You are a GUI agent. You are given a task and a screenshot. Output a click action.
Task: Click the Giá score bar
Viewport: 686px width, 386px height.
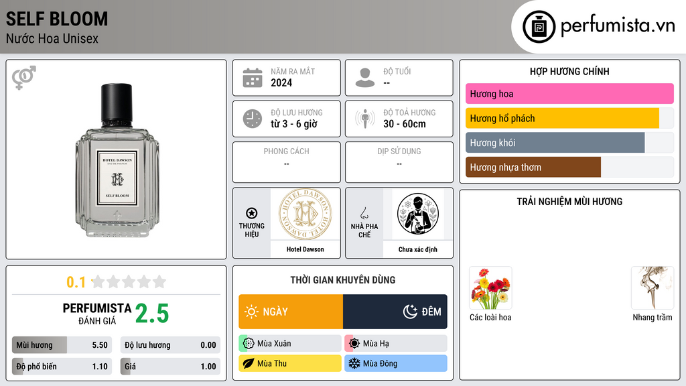point(170,367)
